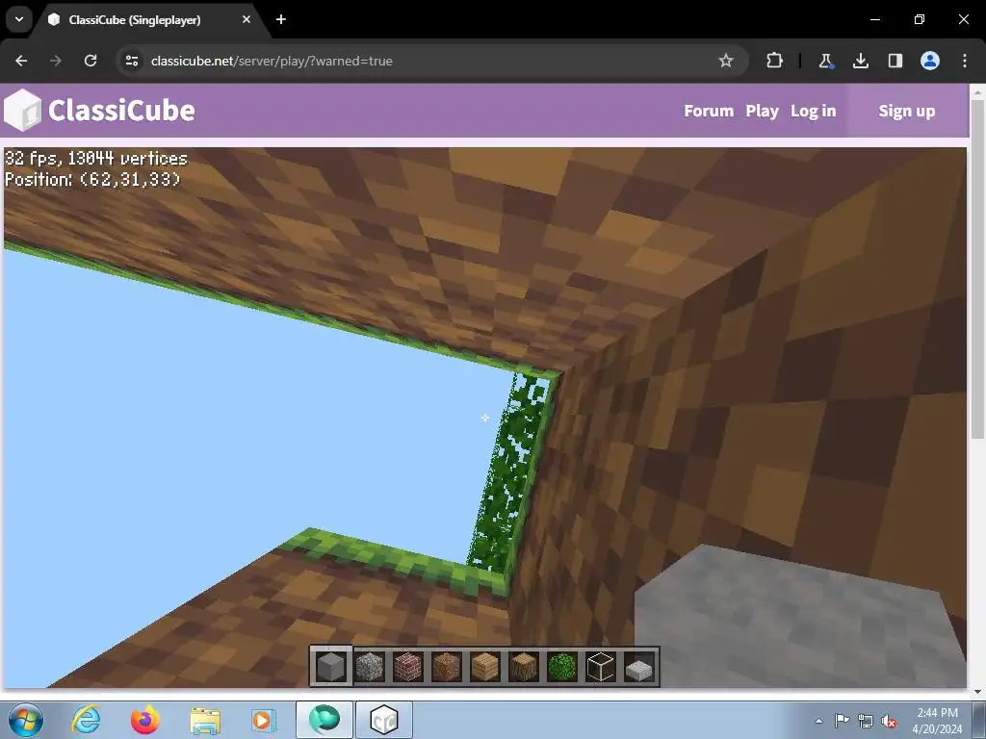This screenshot has width=986, height=739.
Task: Open browser downloads
Action: click(860, 61)
